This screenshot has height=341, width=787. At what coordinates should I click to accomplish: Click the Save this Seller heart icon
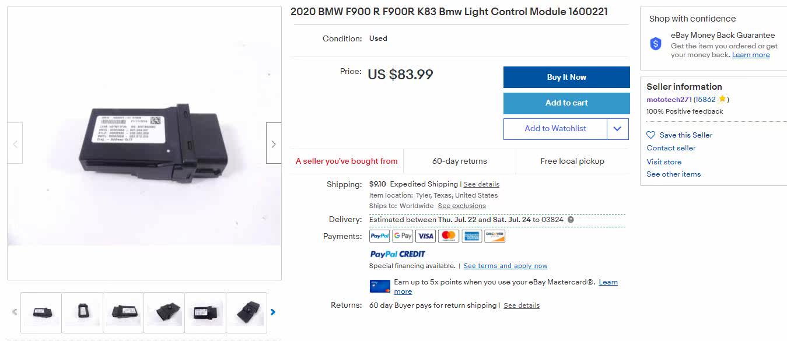(651, 135)
